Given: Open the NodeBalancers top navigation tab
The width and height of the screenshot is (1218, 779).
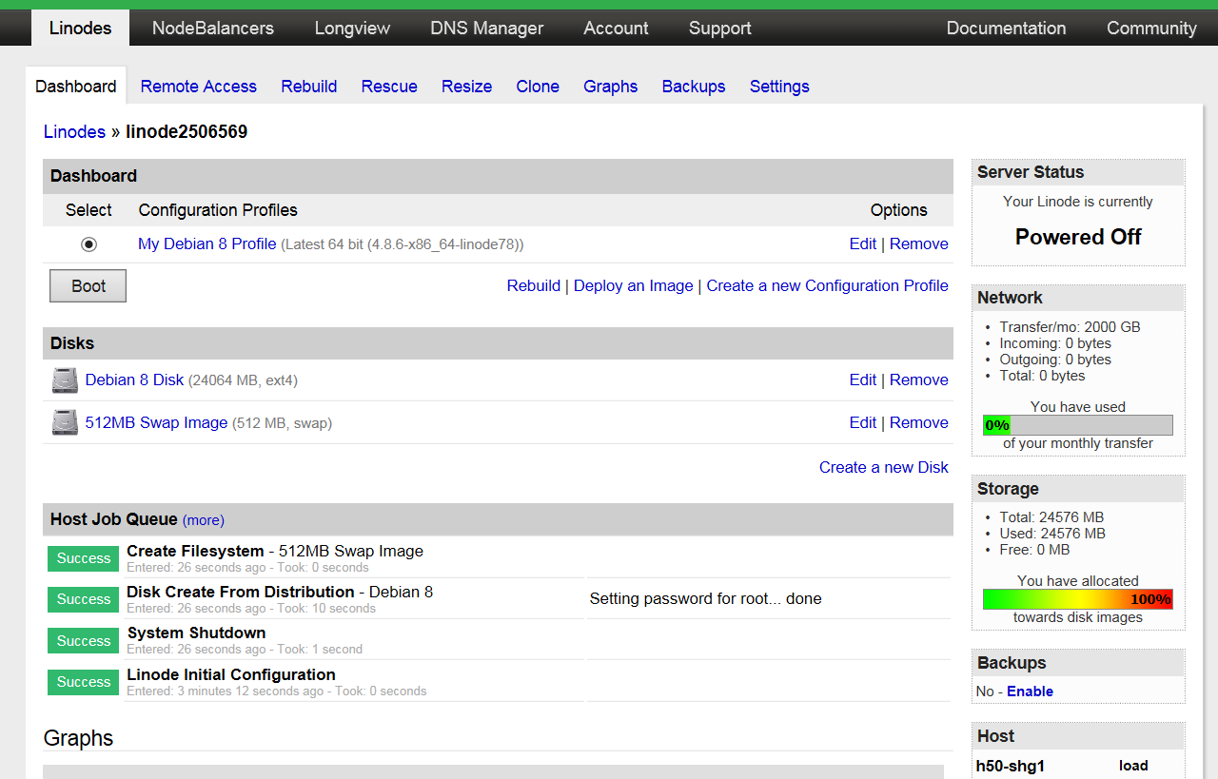Looking at the screenshot, I should pos(213,29).
